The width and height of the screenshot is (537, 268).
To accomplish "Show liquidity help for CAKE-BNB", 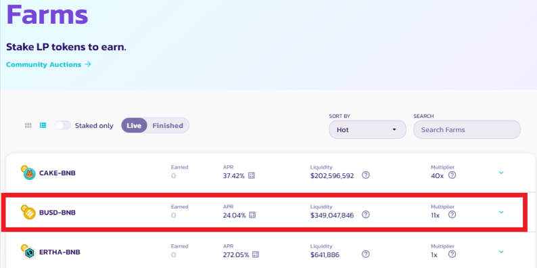I will pyautogui.click(x=366, y=175).
